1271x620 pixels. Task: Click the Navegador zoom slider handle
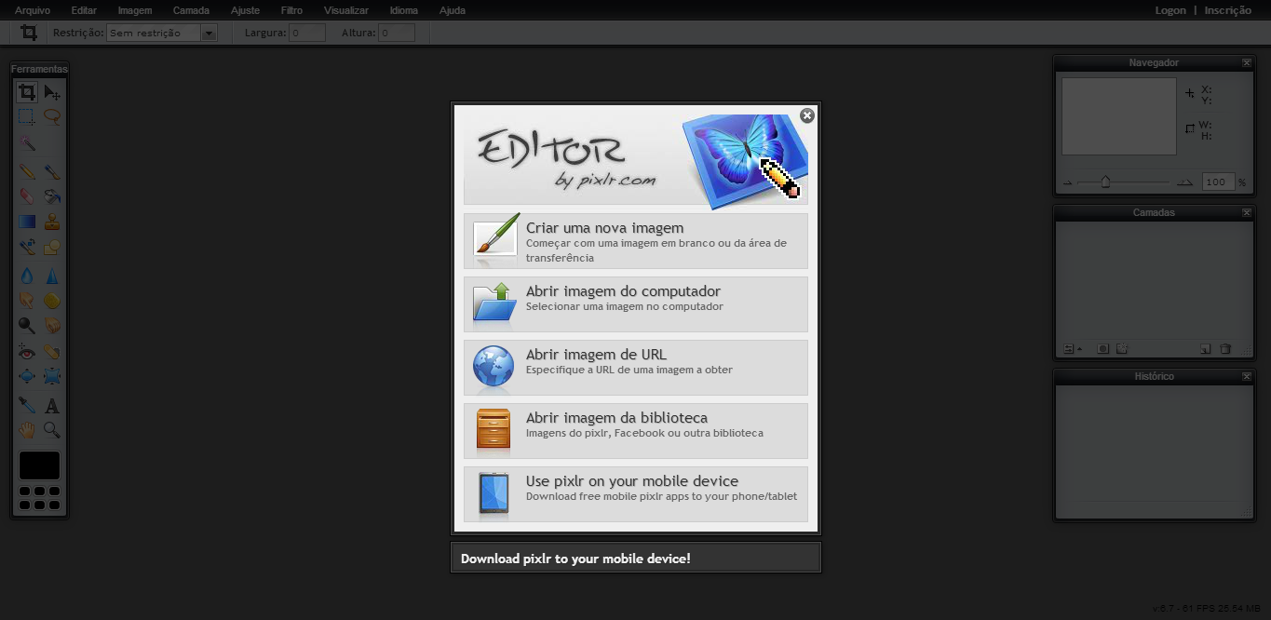click(1105, 182)
